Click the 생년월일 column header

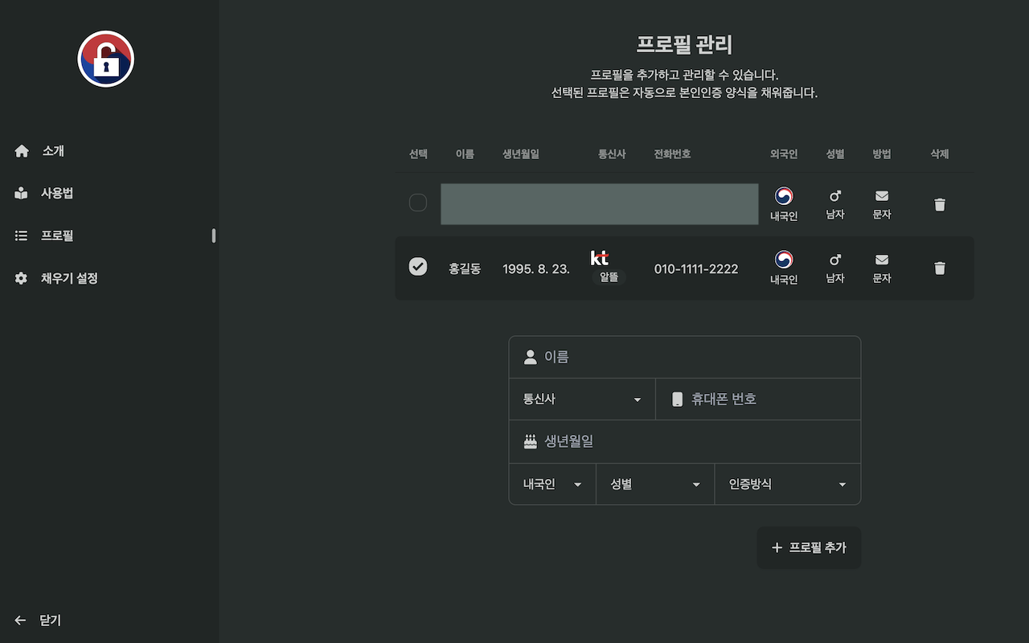coord(521,154)
